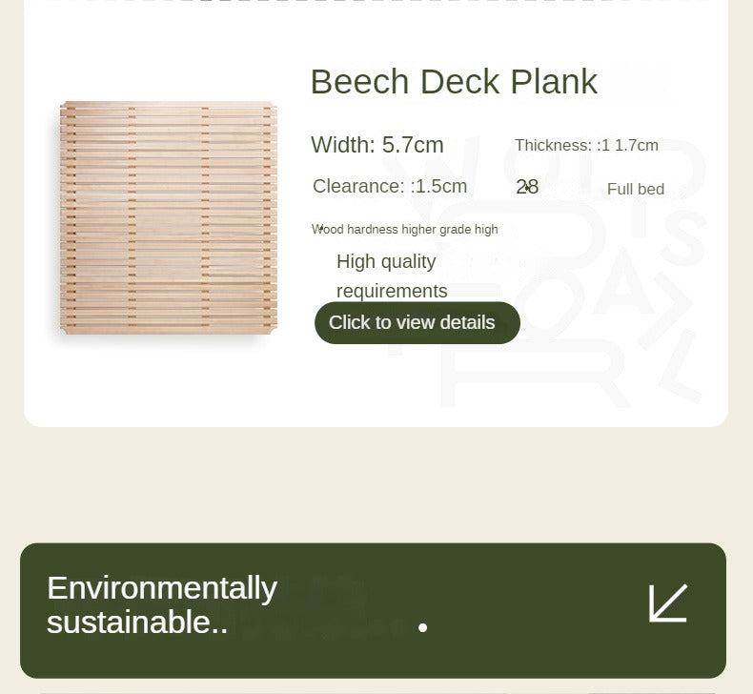Screen dimensions: 753x694
Task: Select the Clearance 1.5cm specification
Action: (x=390, y=186)
